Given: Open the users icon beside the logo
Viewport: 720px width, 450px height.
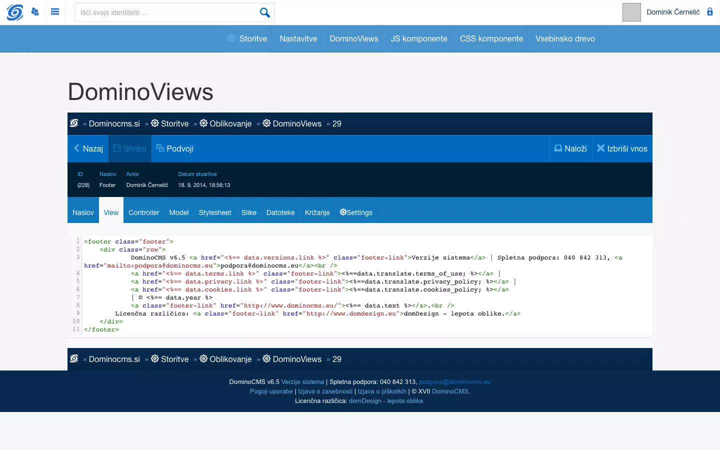Looking at the screenshot, I should pyautogui.click(x=35, y=12).
